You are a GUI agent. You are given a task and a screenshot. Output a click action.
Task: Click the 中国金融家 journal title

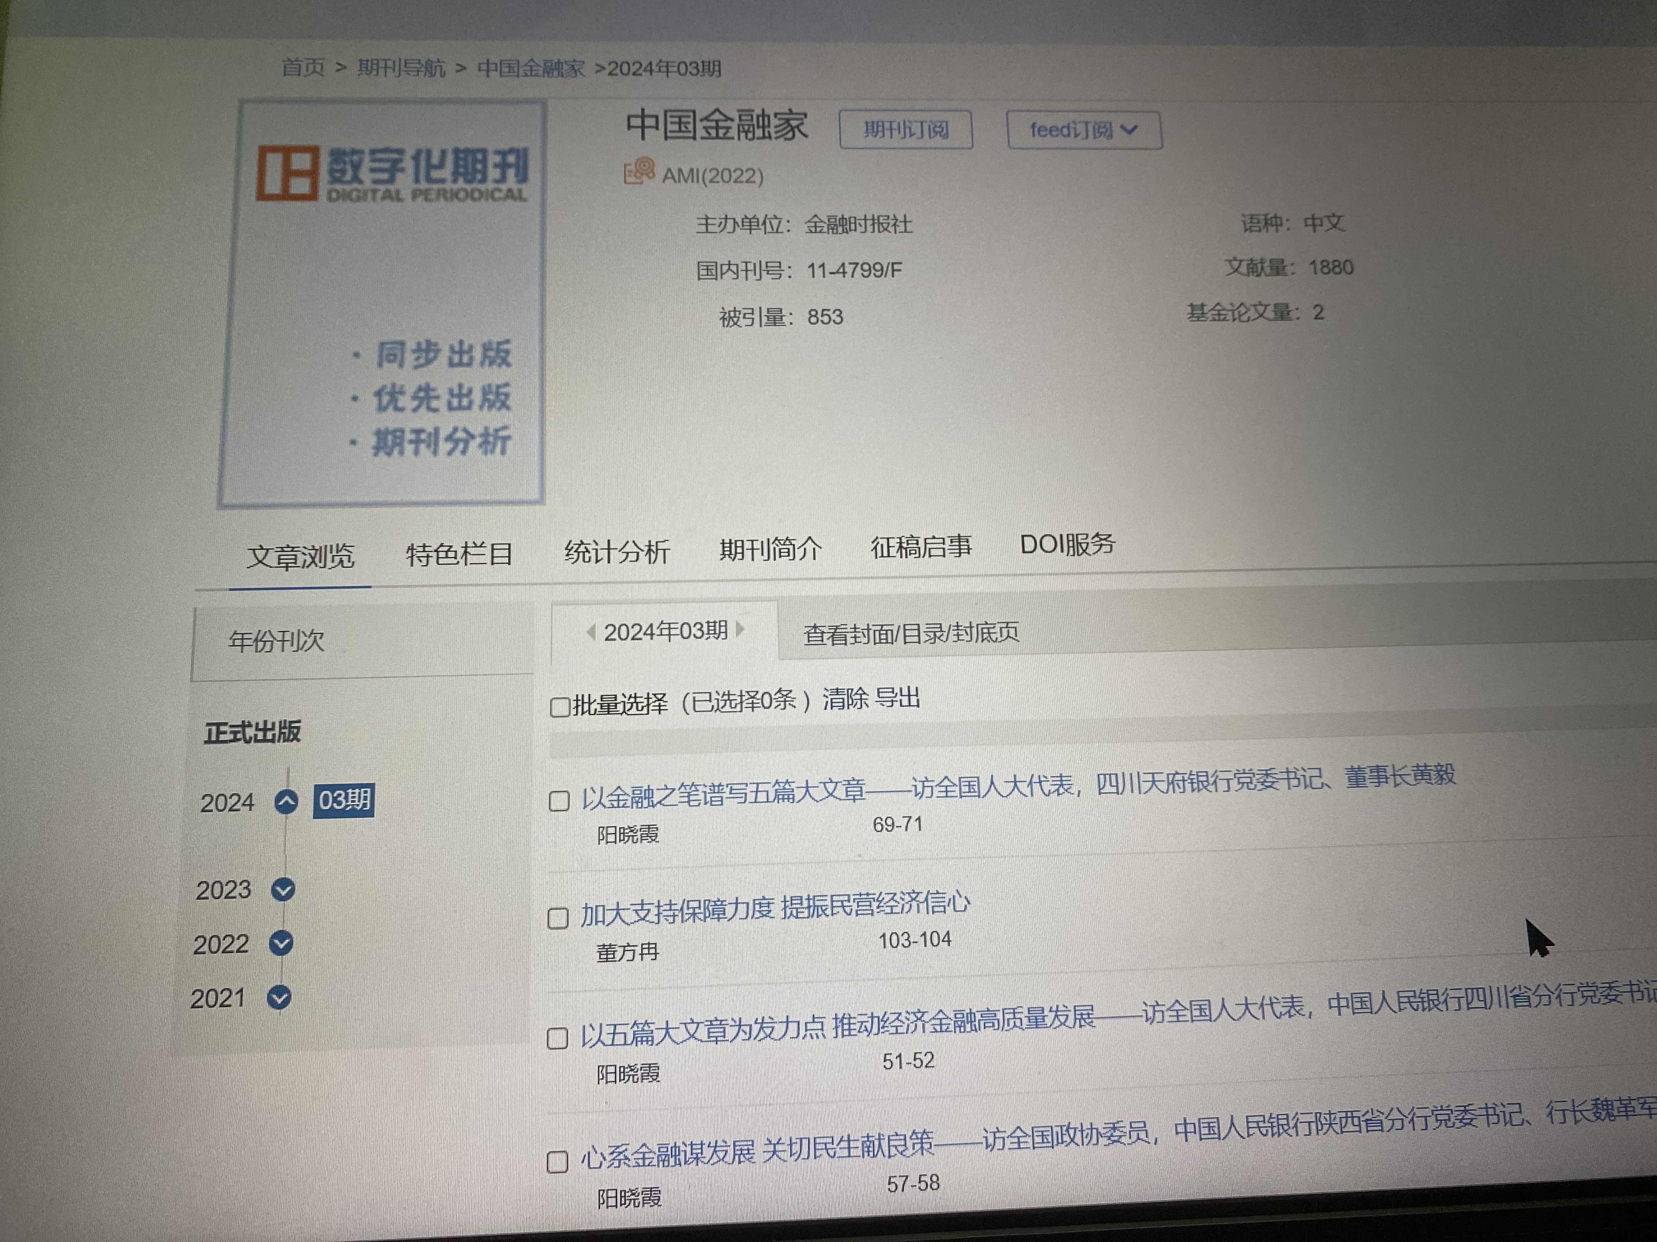click(716, 125)
